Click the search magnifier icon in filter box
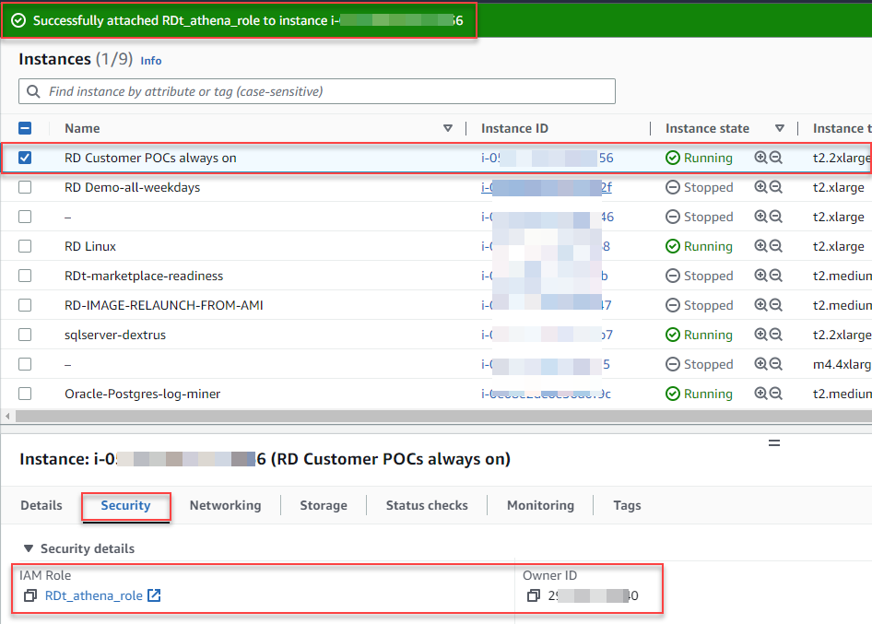Viewport: 872px width, 624px height. pos(33,91)
